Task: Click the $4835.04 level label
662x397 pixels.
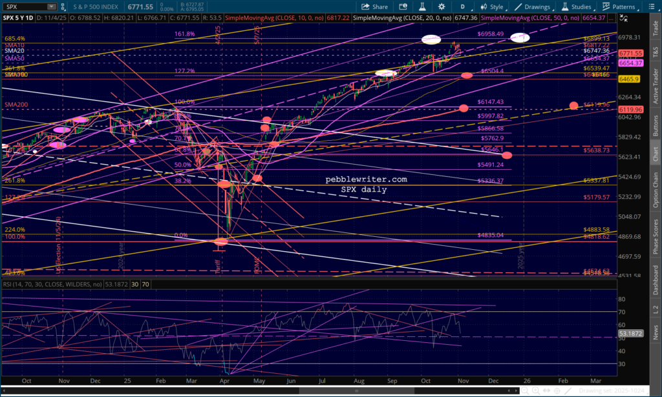Action: click(490, 235)
